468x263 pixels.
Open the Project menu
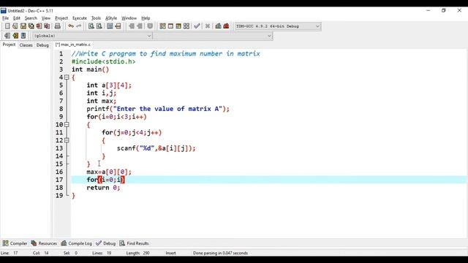(61, 18)
